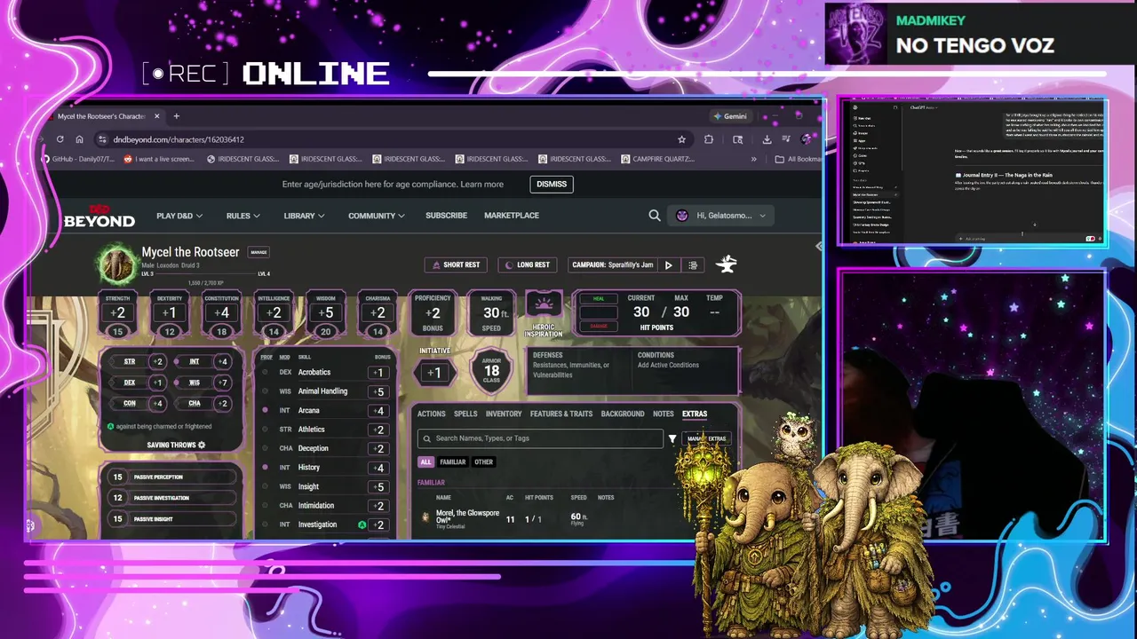The height and width of the screenshot is (639, 1137).
Task: Open the MARKETPLACE link
Action: [512, 216]
